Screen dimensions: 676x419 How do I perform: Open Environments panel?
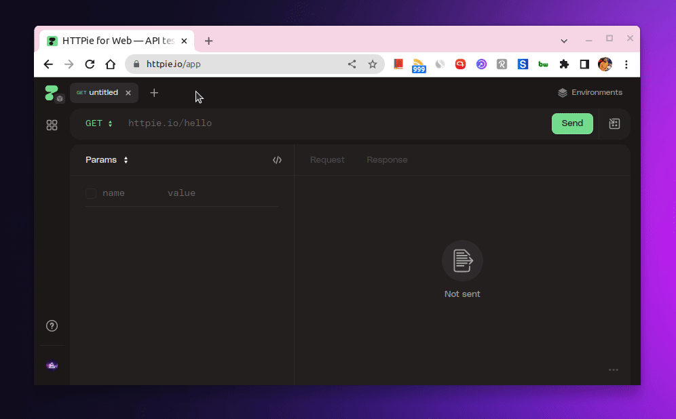click(590, 93)
